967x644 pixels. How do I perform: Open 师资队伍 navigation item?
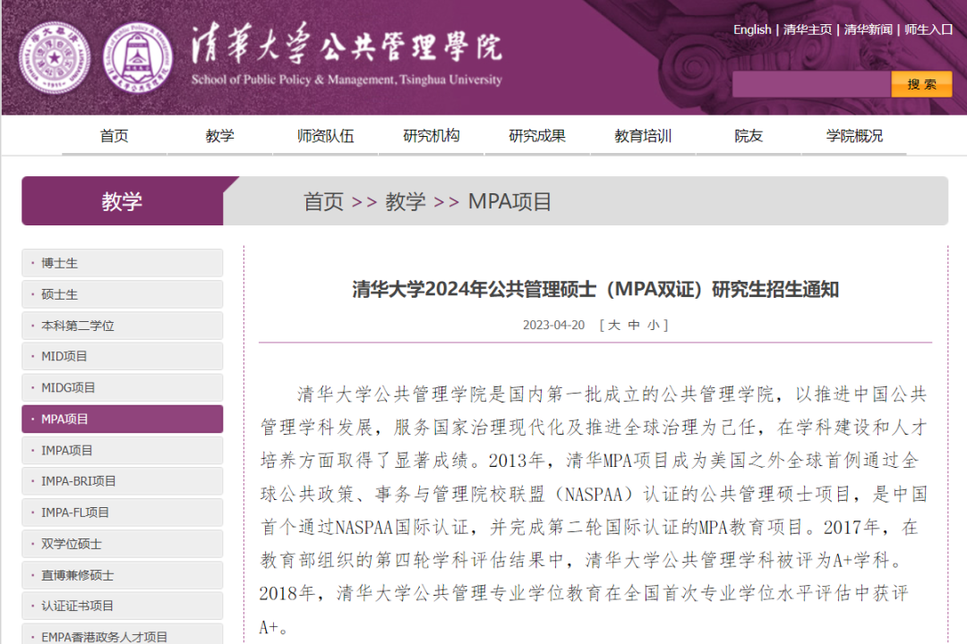(x=326, y=136)
